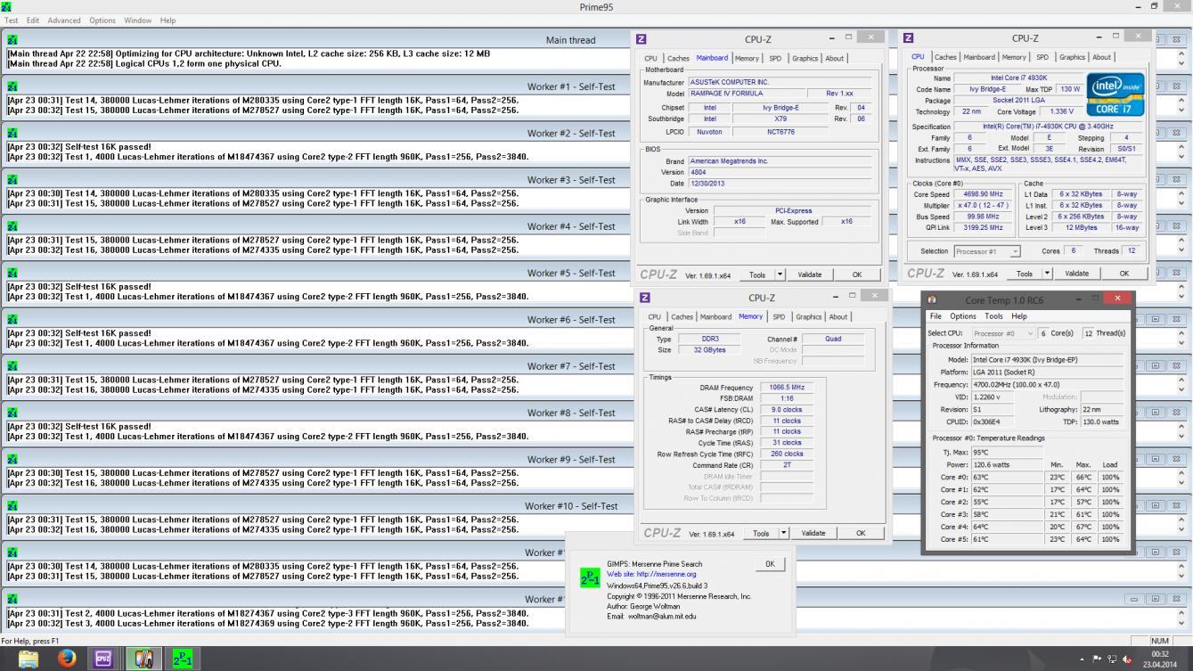Click the Worker #5 Self-Test window icon
1193x671 pixels.
(x=12, y=273)
